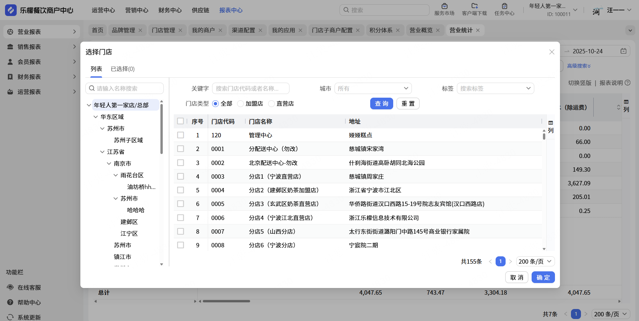Click the 查询 search button
639x321 pixels.
click(x=382, y=104)
